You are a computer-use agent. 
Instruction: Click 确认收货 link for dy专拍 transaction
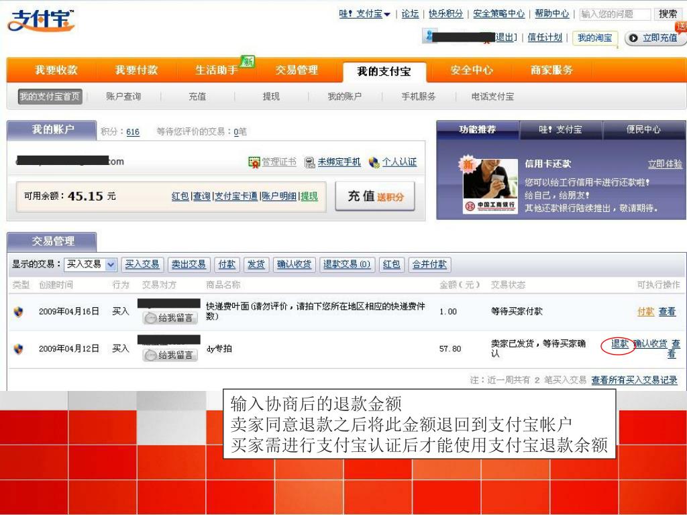651,344
